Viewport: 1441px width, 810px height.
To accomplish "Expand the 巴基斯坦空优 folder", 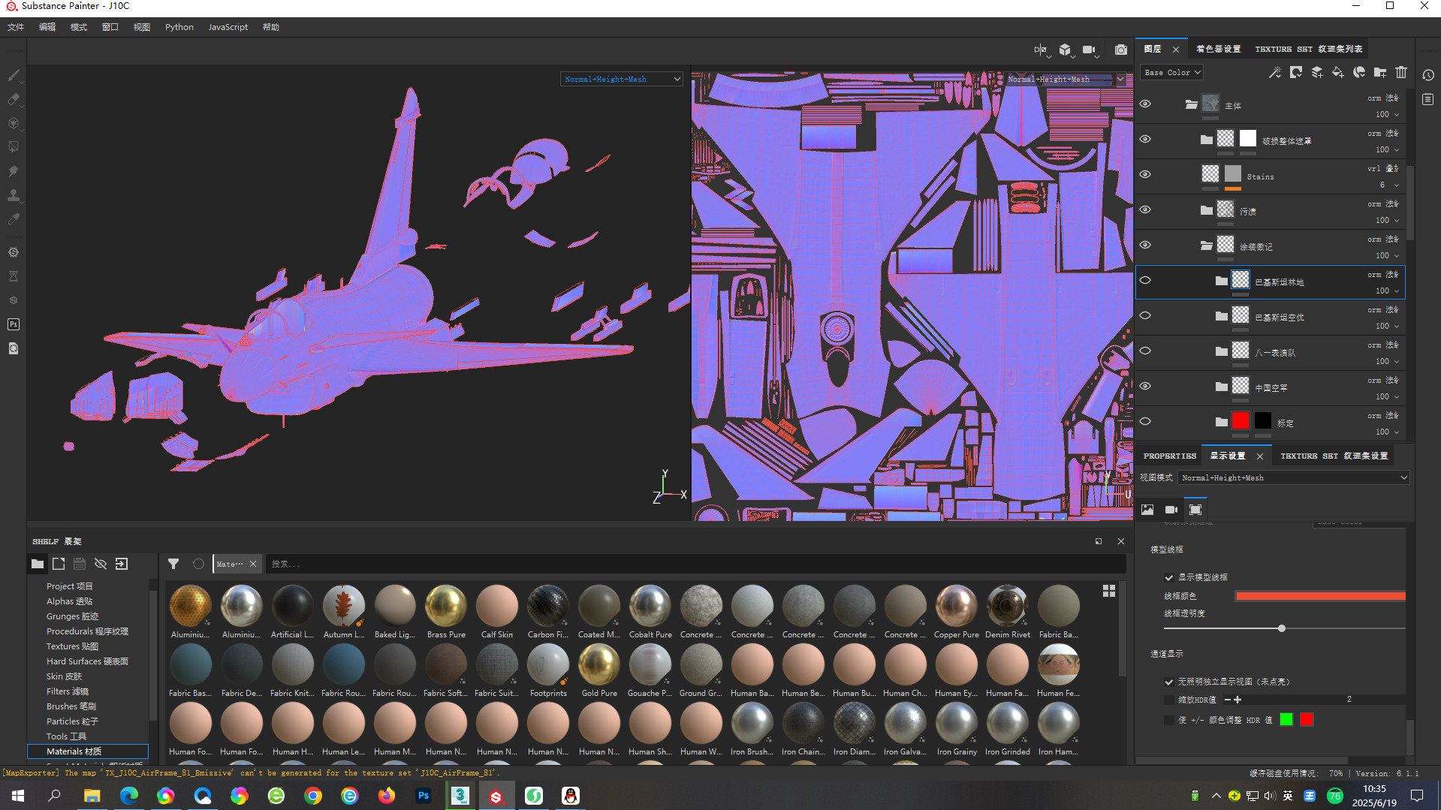I will [x=1221, y=316].
